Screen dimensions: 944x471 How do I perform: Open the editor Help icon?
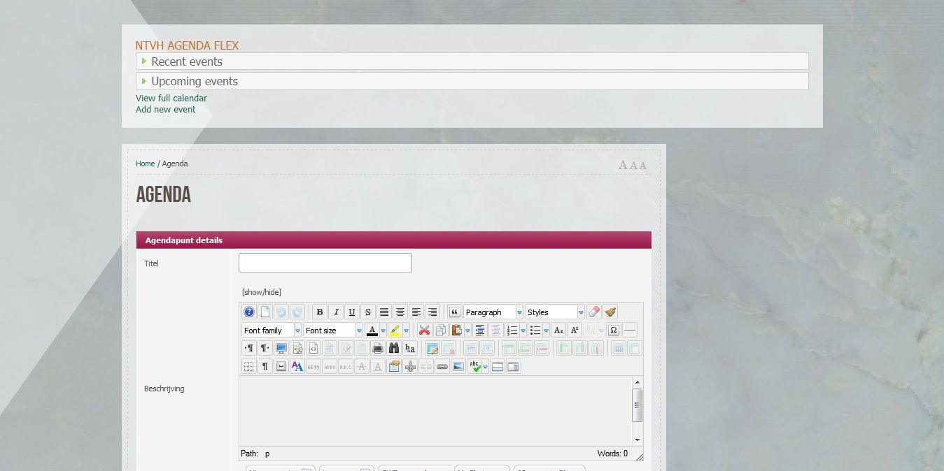[x=249, y=312]
